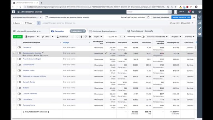Click the Facebook logo icon
This screenshot has height=120, width=213.
tap(13, 12)
